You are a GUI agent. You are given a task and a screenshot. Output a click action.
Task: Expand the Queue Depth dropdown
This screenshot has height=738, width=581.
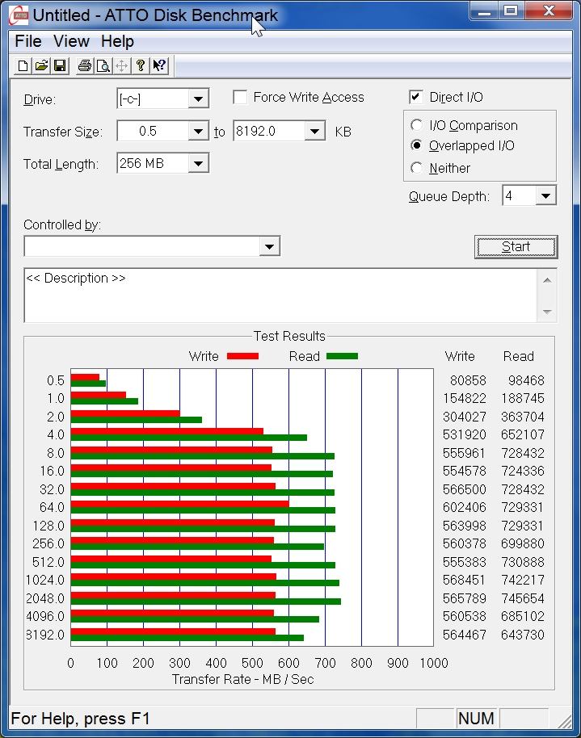[545, 195]
